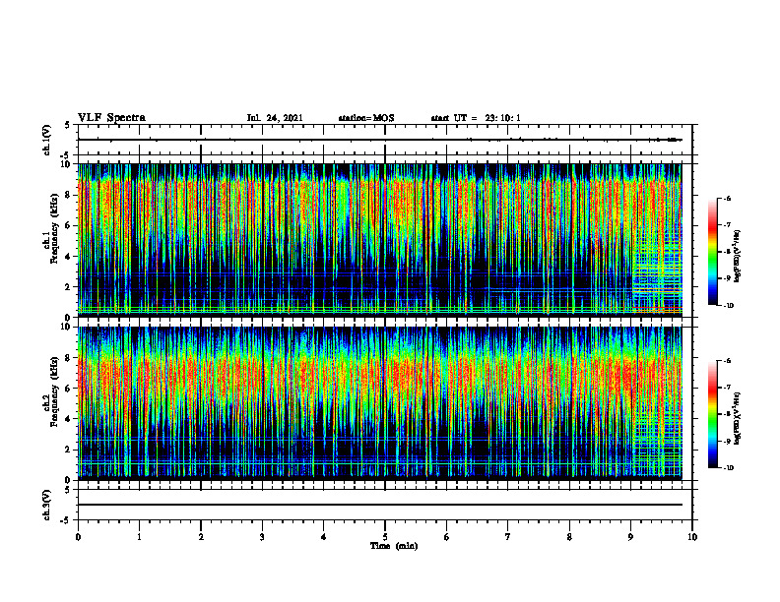Select the "start UT = 23:10:1" text

pos(476,118)
